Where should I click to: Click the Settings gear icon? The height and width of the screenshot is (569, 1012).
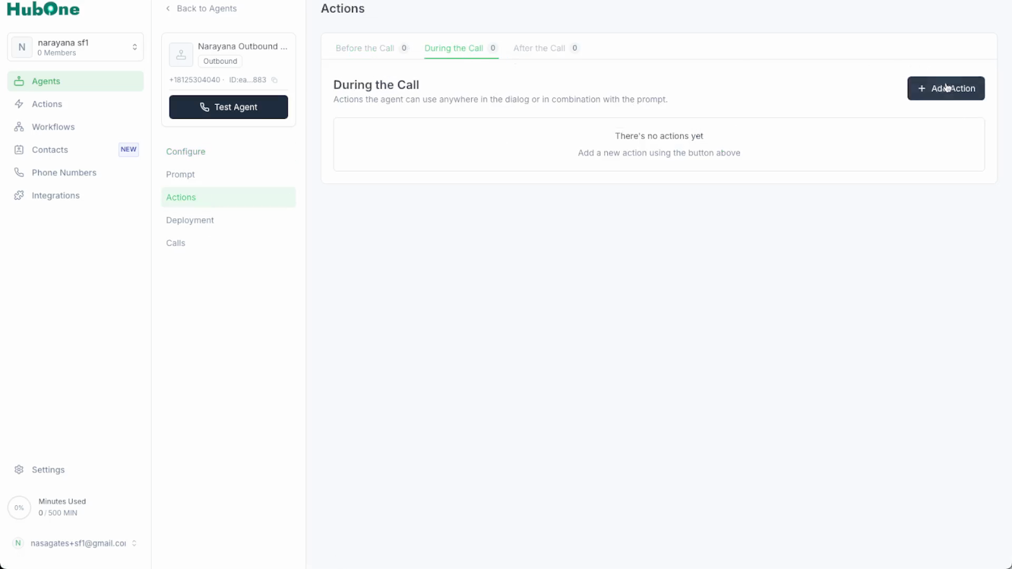19,470
